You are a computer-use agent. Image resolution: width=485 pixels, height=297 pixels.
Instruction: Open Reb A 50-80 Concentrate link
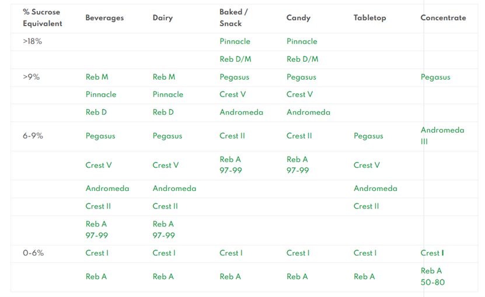point(432,277)
